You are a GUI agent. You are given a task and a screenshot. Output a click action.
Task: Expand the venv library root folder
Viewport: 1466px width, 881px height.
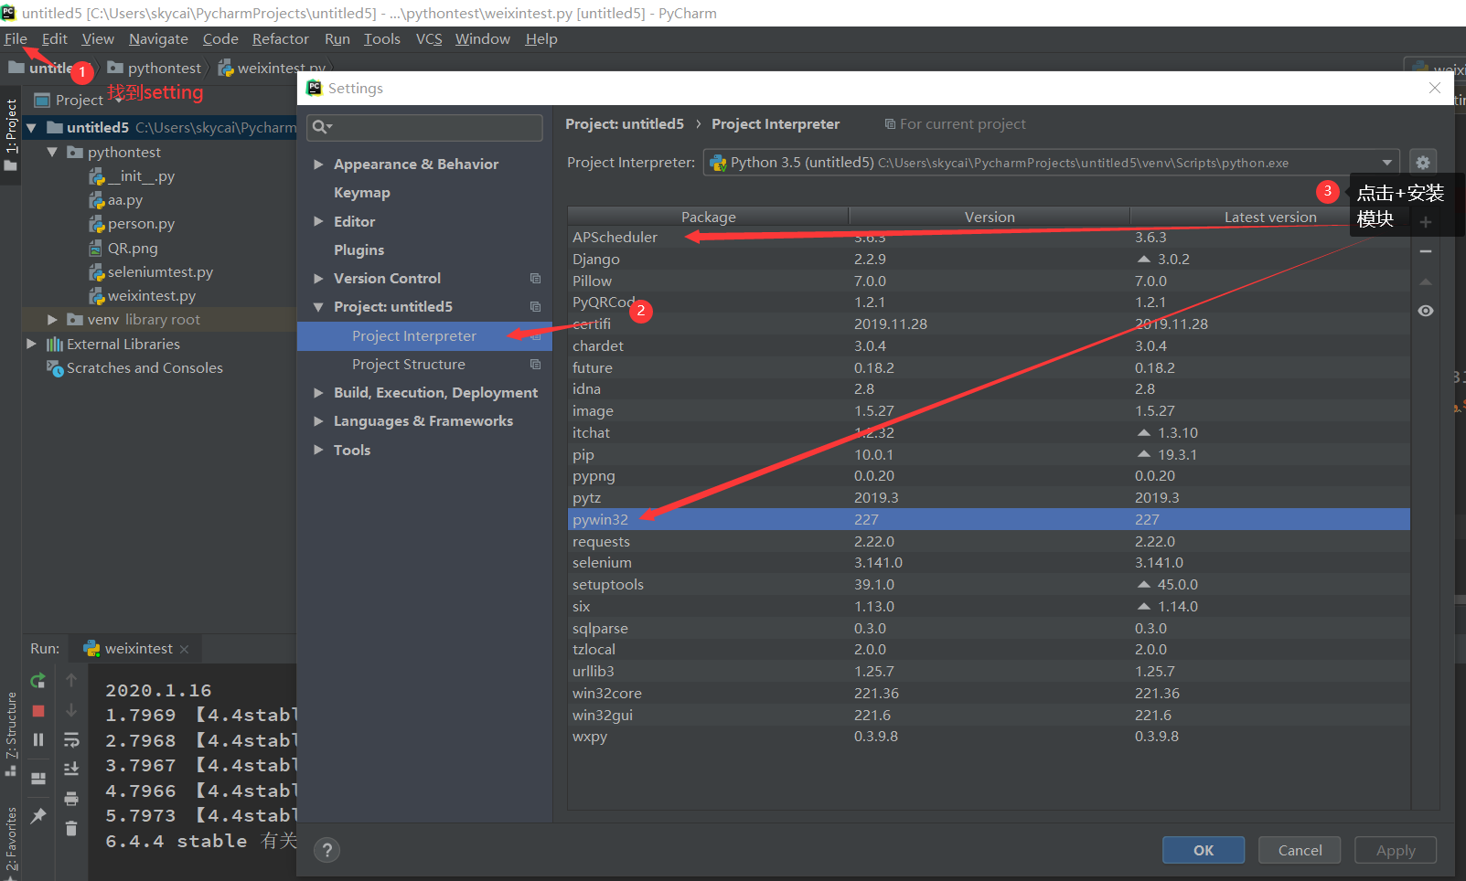click(x=52, y=319)
